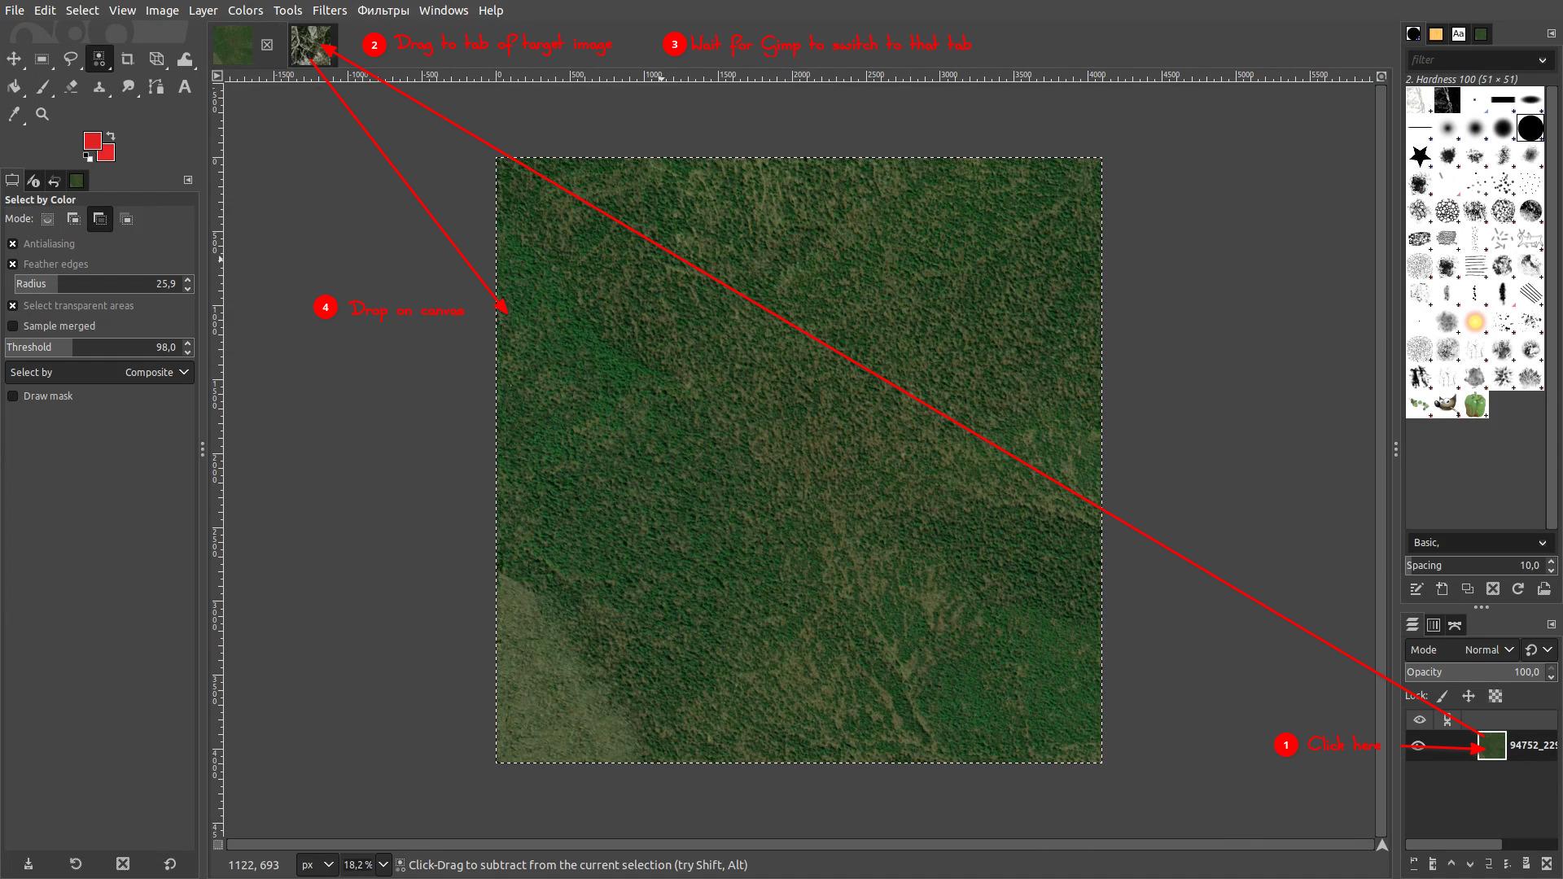The width and height of the screenshot is (1563, 879).
Task: Select the Crop tool
Action: [128, 59]
